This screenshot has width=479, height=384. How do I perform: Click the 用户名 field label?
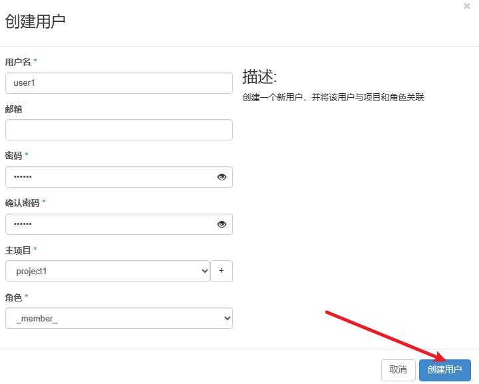click(x=18, y=62)
